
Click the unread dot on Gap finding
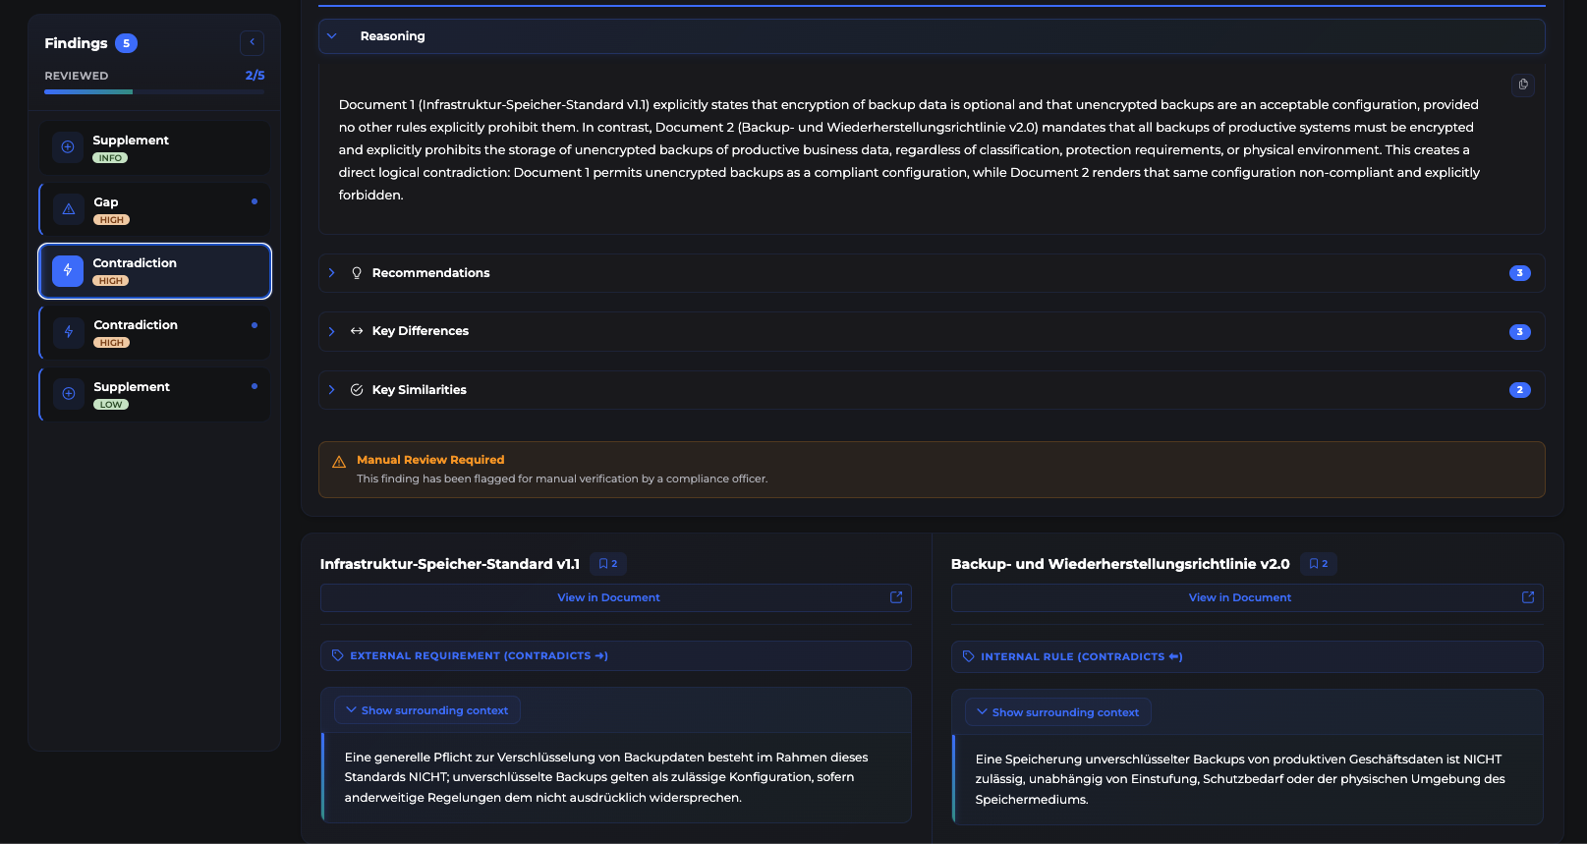point(255,201)
